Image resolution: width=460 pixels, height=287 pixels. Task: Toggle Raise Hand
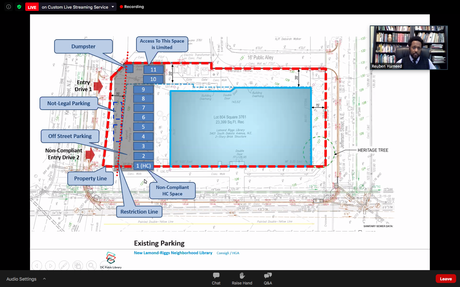242,278
